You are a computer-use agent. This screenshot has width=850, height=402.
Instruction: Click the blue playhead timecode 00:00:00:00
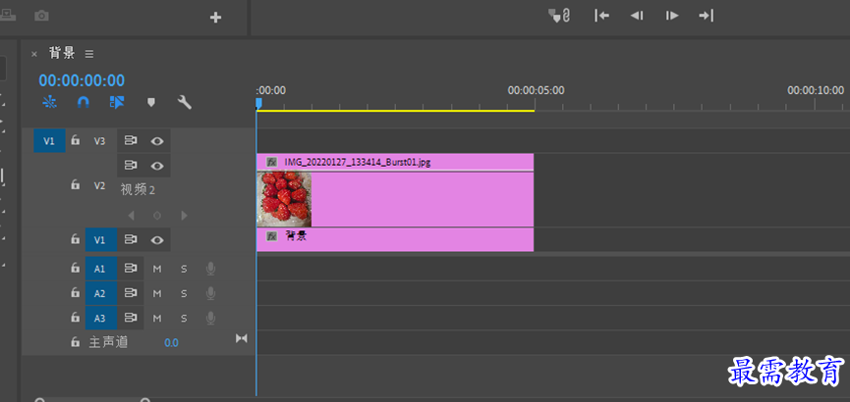(x=82, y=80)
